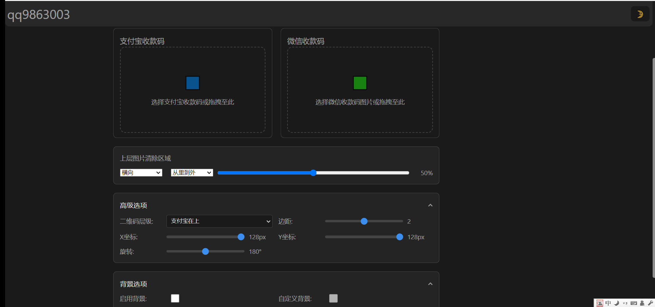Collapse the 高级选项 section chevron
Screen dimensions: 655x307
430,205
